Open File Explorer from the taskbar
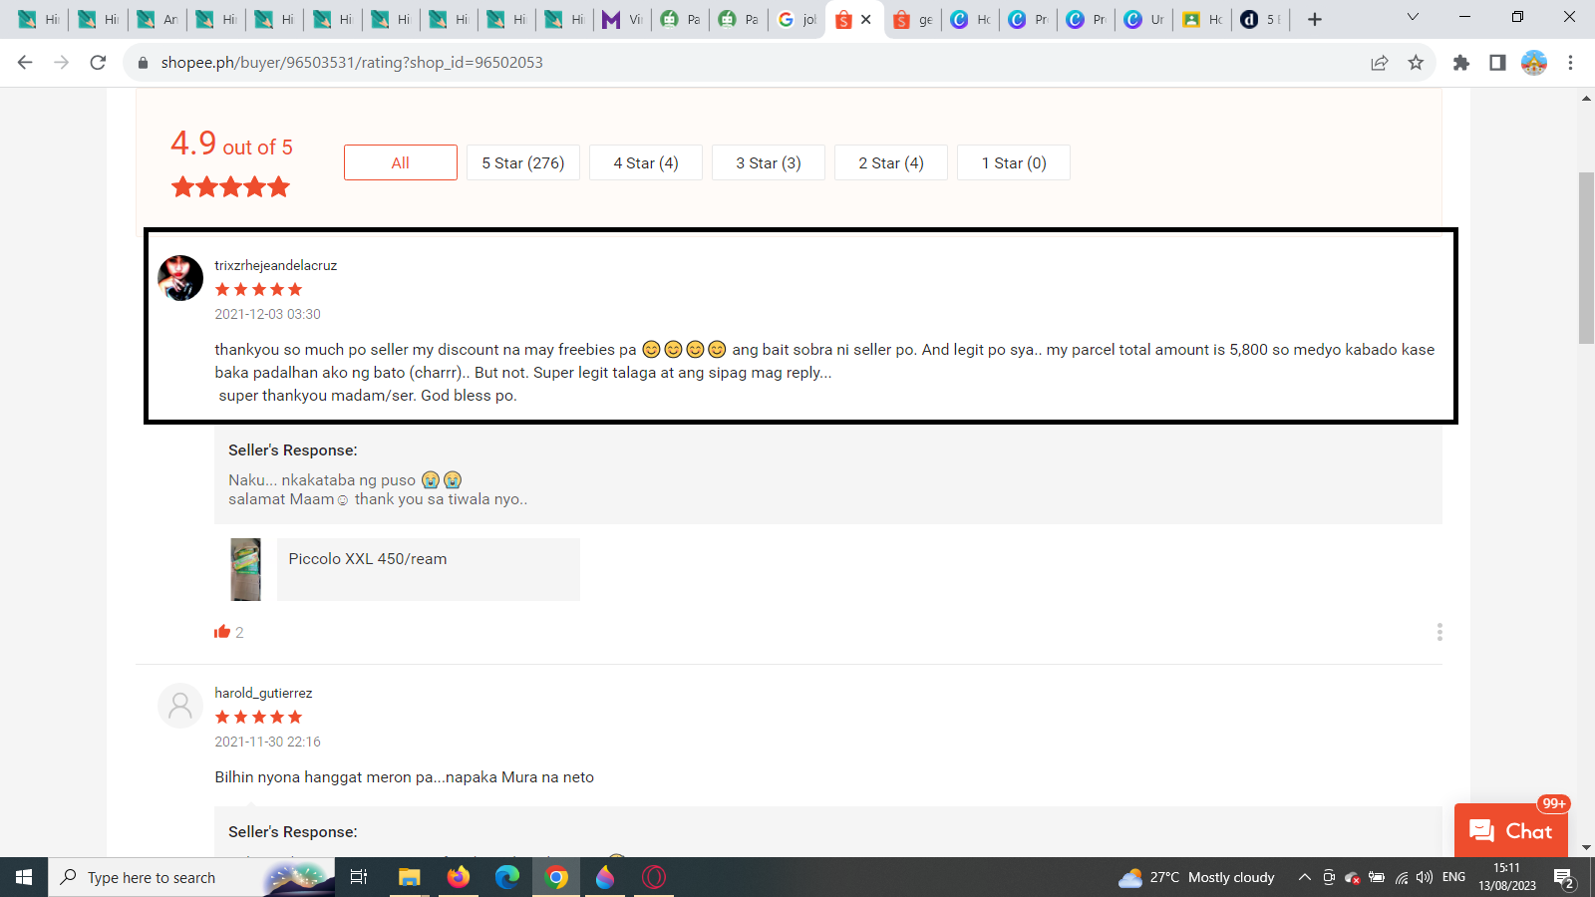1595x897 pixels. coord(409,877)
